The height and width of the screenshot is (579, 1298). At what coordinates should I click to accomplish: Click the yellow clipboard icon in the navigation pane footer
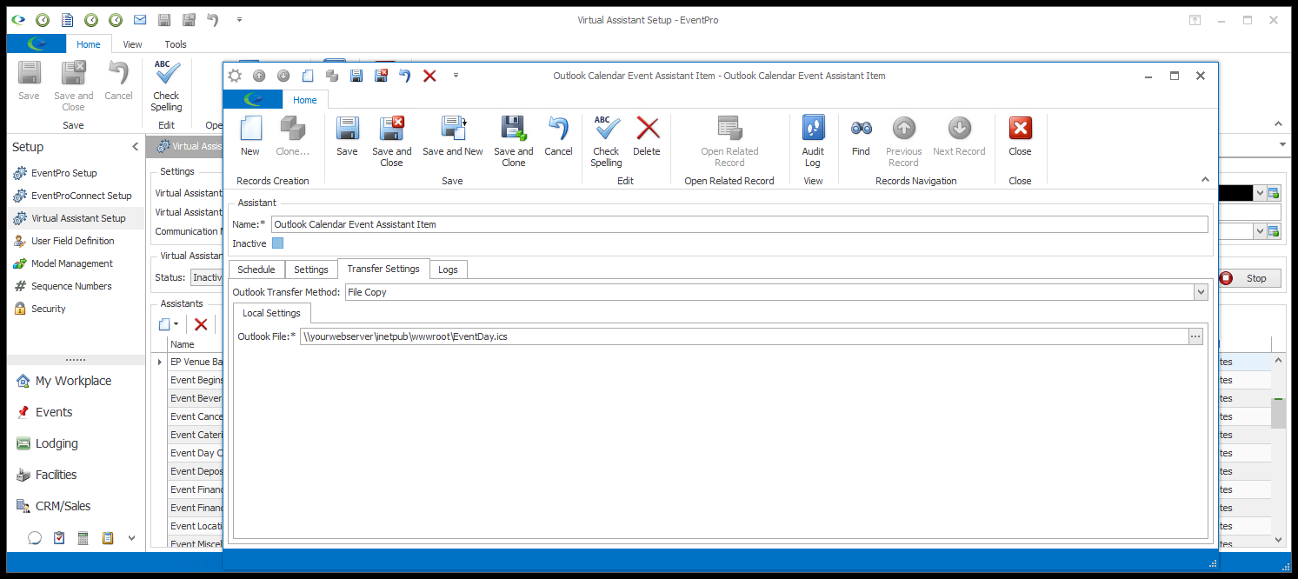coord(108,538)
